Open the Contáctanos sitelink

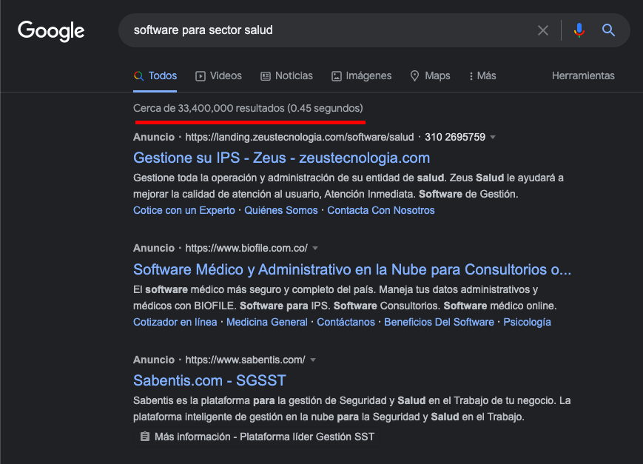click(346, 322)
